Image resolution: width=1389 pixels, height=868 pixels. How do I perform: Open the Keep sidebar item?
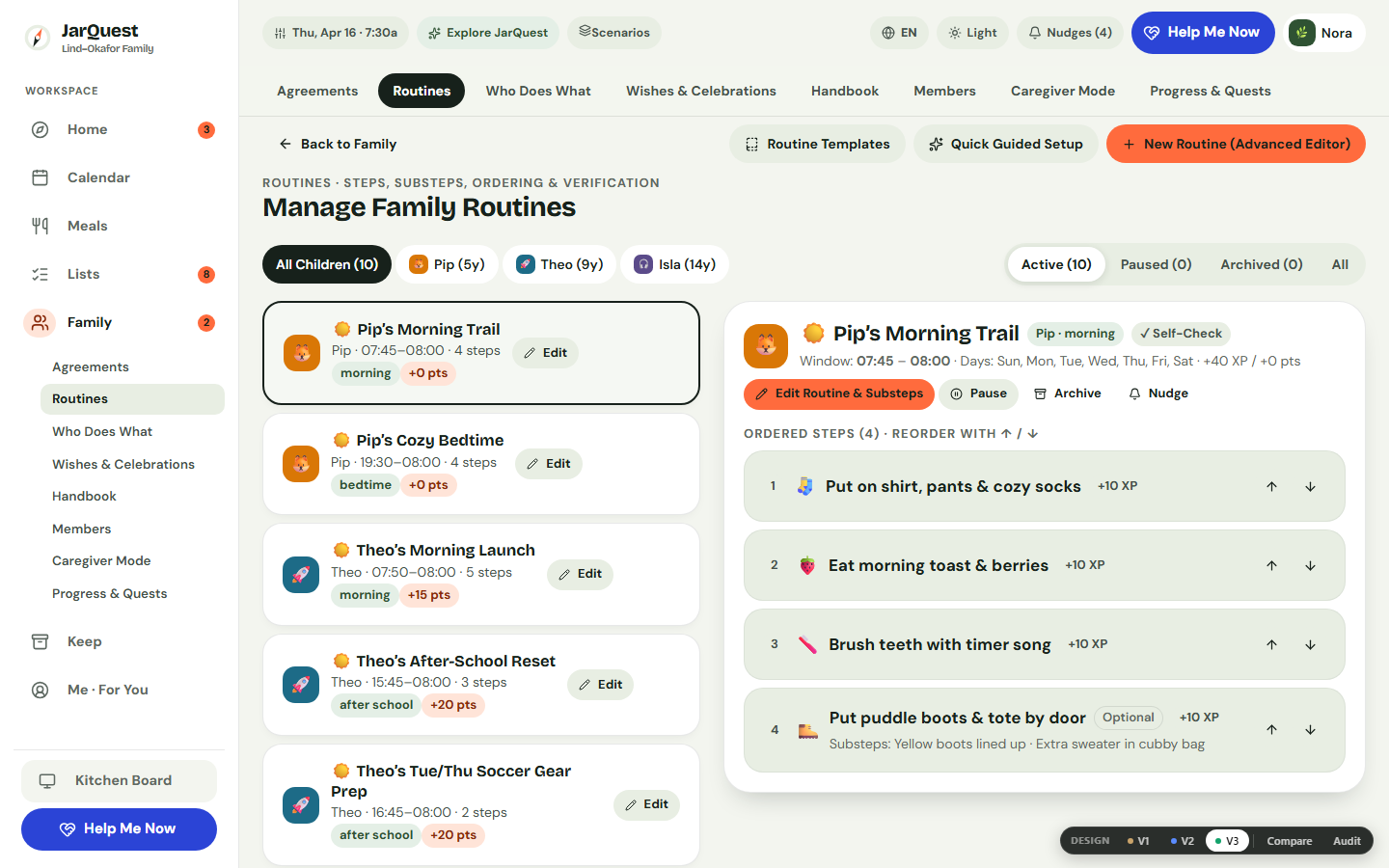[x=123, y=641]
